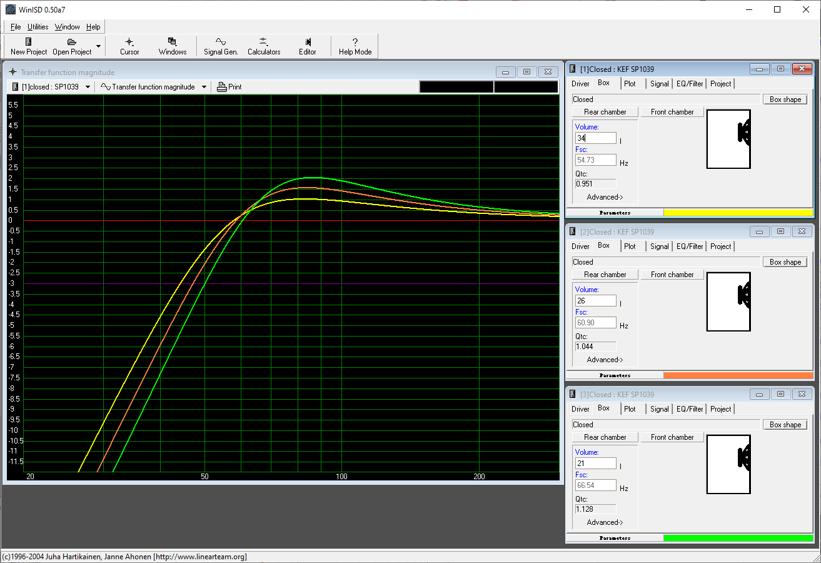Image resolution: width=821 pixels, height=563 pixels.
Task: Open the Signal tab in project [1]
Action: coord(659,84)
